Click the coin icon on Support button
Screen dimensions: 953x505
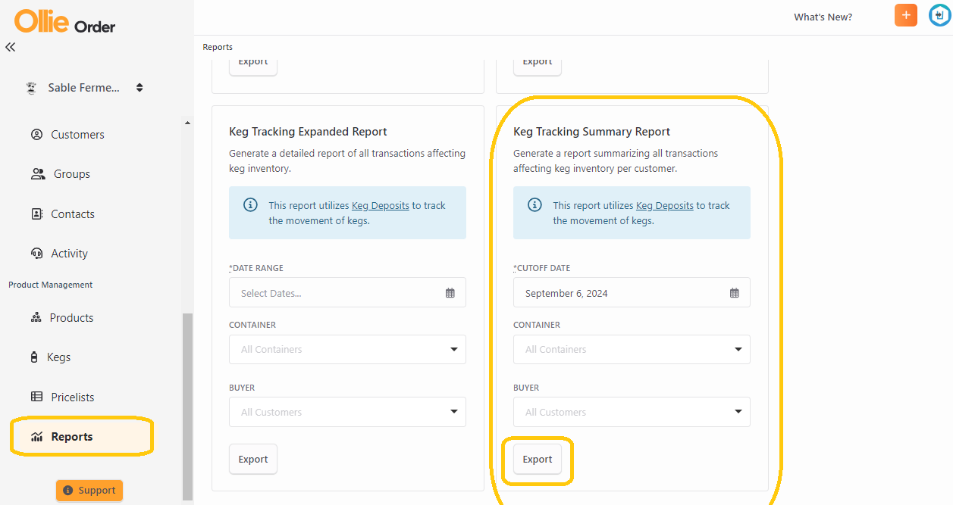[68, 491]
